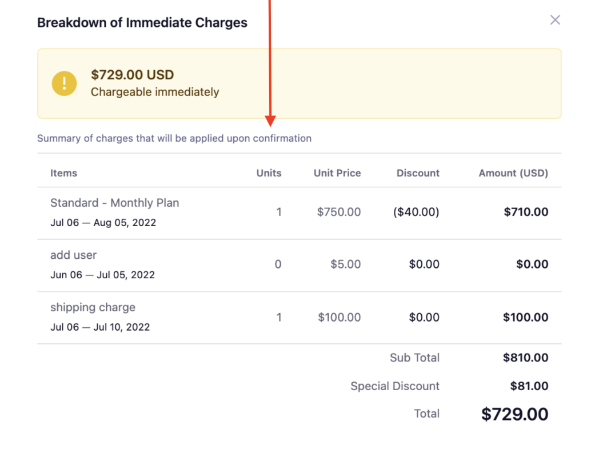The width and height of the screenshot is (615, 457).
Task: Click the Sub Total $810.00 value
Action: (526, 358)
